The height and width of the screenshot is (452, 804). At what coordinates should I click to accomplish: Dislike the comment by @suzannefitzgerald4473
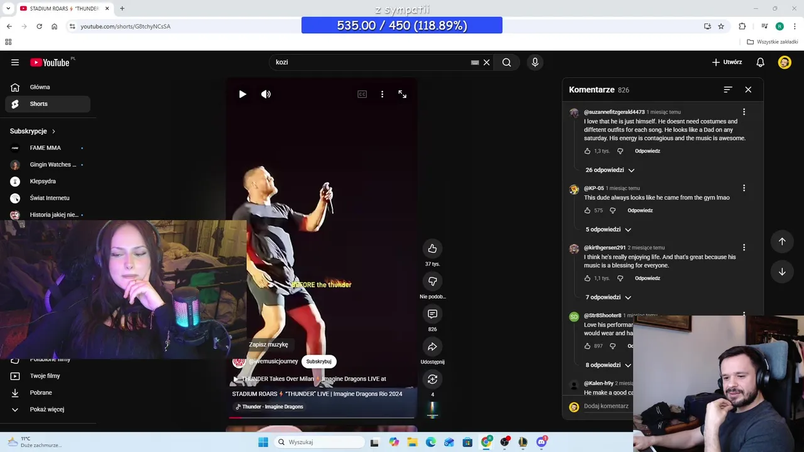click(x=620, y=151)
